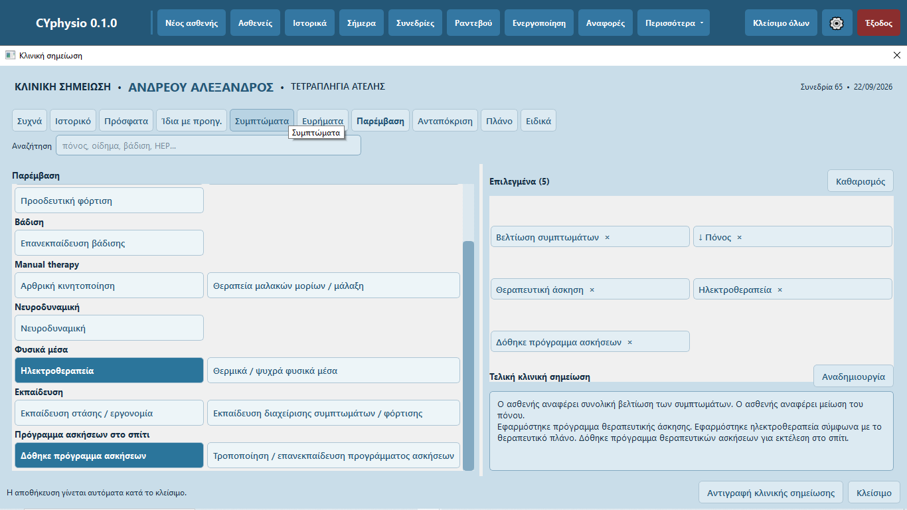Close the Κλινική σημείωση window
Screen dimensions: 907x510
(x=897, y=56)
